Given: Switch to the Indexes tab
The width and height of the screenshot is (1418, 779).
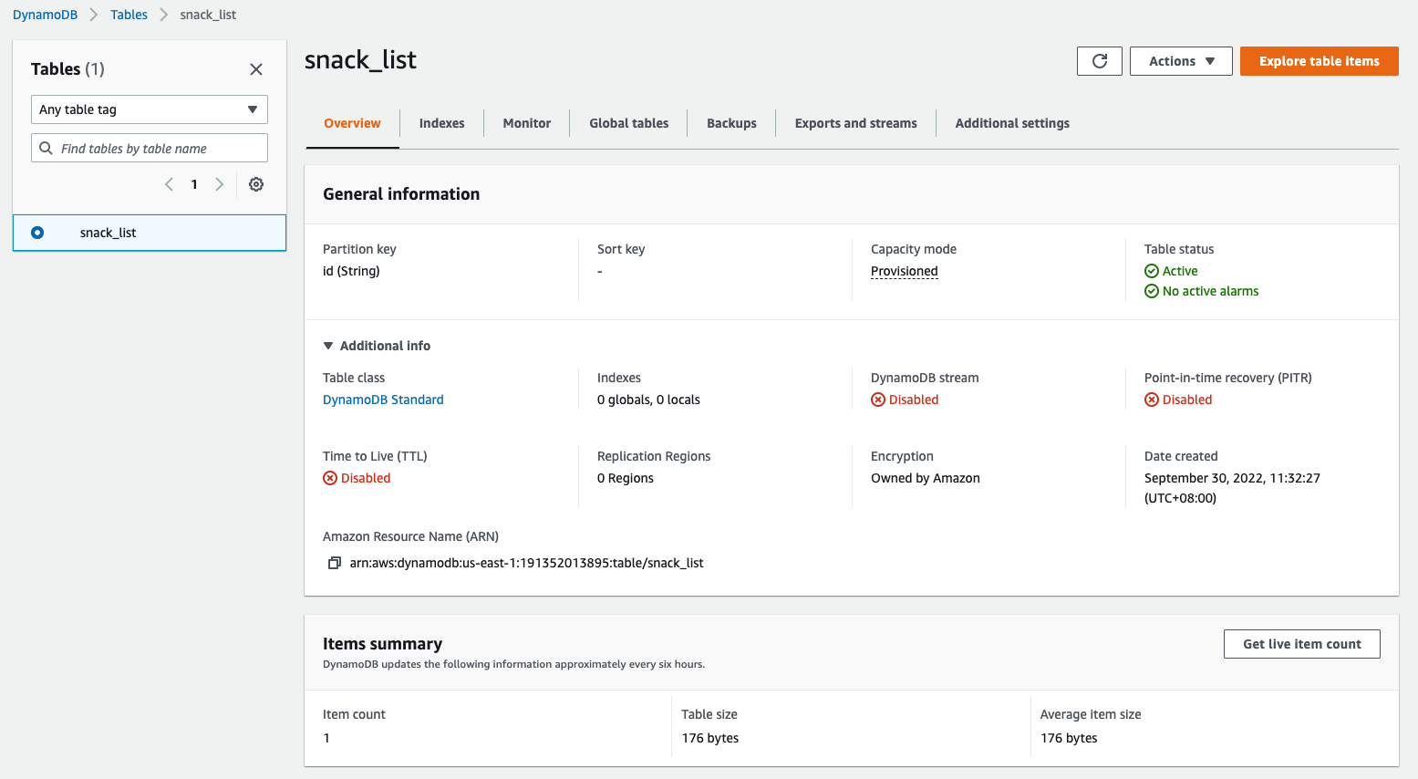Looking at the screenshot, I should [441, 123].
